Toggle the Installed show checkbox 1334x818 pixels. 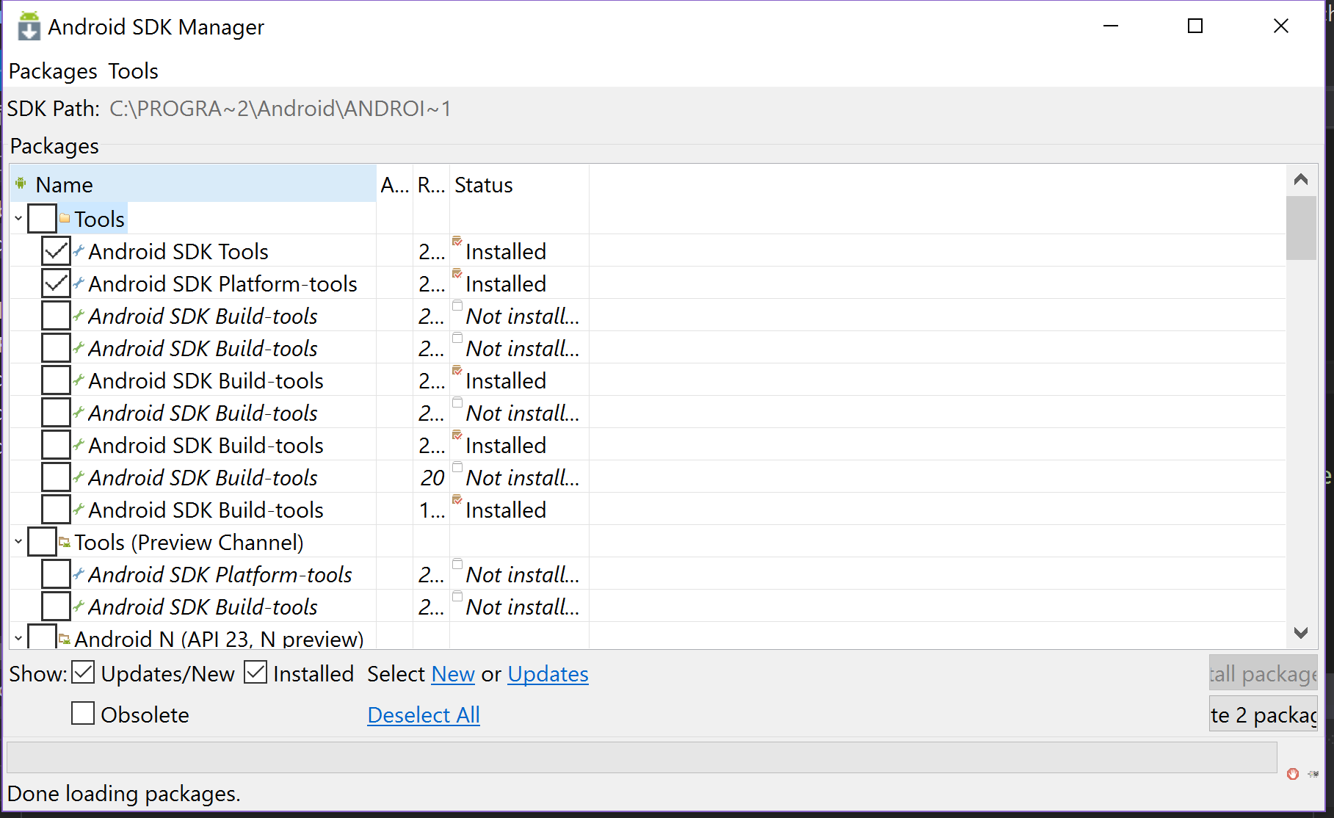tap(255, 672)
